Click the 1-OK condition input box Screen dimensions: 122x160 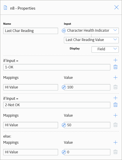(x=57, y=67)
